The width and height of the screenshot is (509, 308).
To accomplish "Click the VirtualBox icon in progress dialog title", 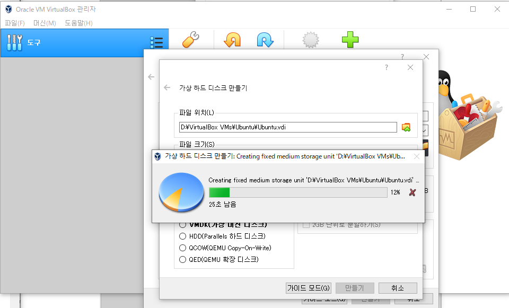I will [158, 156].
